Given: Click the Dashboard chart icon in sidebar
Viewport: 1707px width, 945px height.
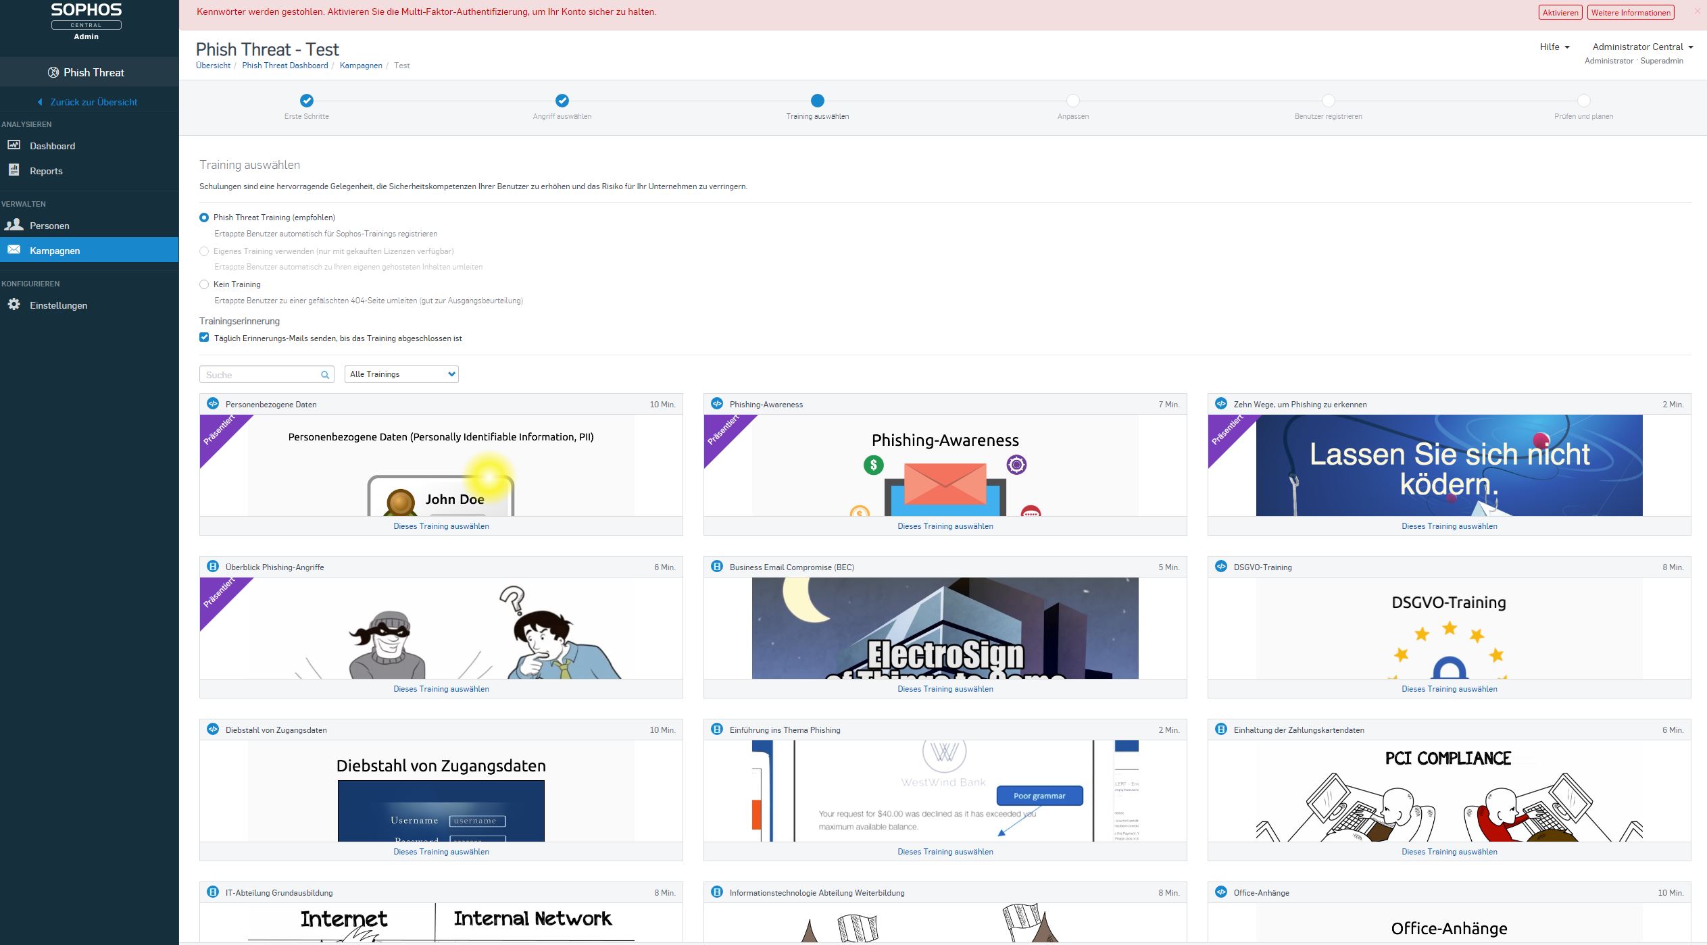Looking at the screenshot, I should (14, 145).
